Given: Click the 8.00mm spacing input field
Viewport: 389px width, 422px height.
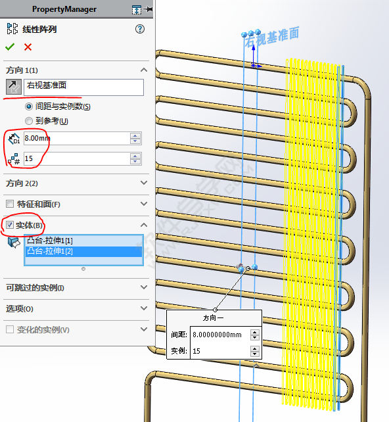Looking at the screenshot, I should [77, 138].
